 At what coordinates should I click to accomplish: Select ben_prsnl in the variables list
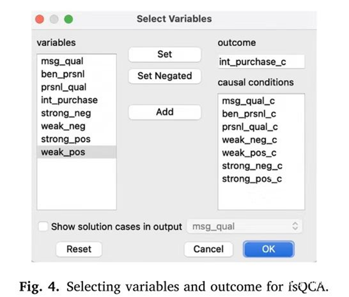[60, 74]
